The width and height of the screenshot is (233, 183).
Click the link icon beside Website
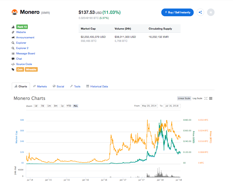(13, 32)
